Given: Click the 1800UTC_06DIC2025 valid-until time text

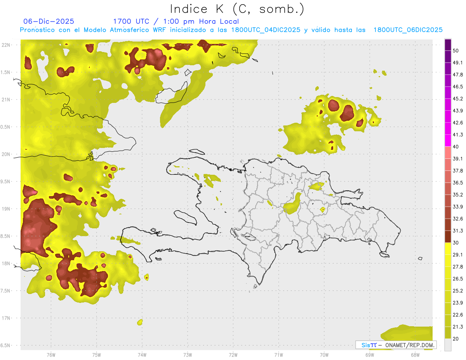Looking at the screenshot, I should (x=408, y=30).
